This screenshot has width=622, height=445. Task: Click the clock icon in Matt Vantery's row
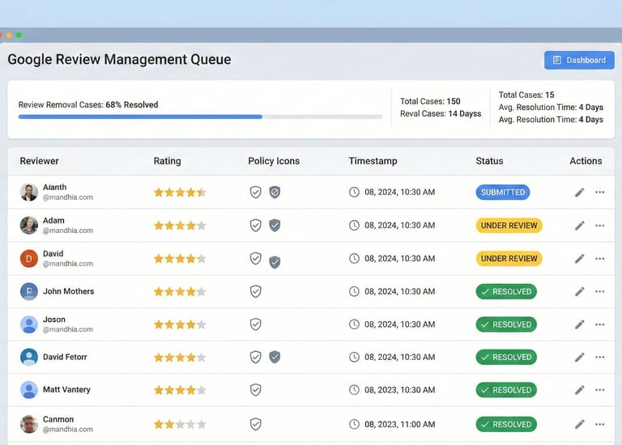pyautogui.click(x=354, y=390)
